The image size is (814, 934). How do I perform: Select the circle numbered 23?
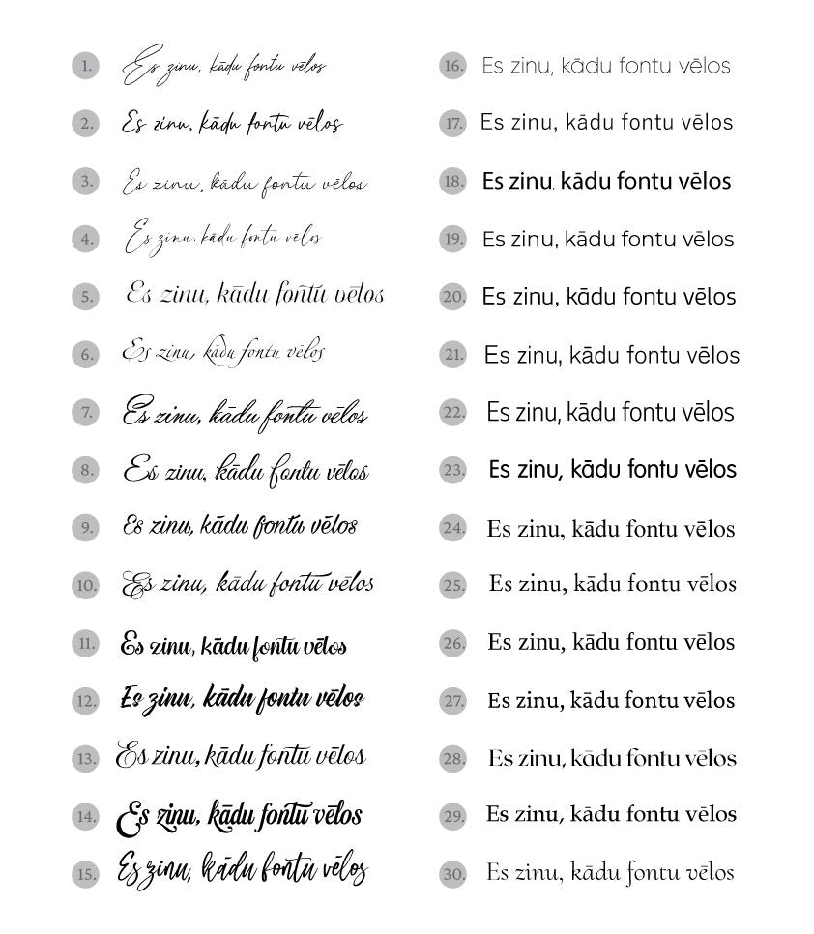click(x=452, y=470)
